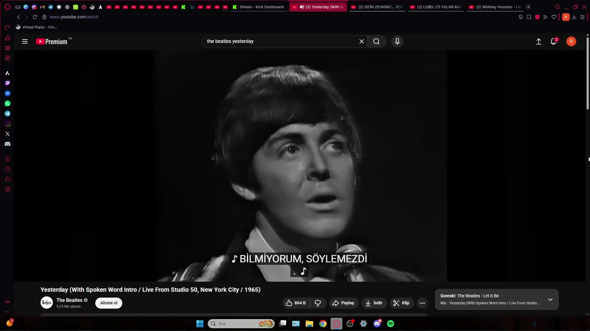
Task: Open YouTube notifications bell
Action: [554, 41]
